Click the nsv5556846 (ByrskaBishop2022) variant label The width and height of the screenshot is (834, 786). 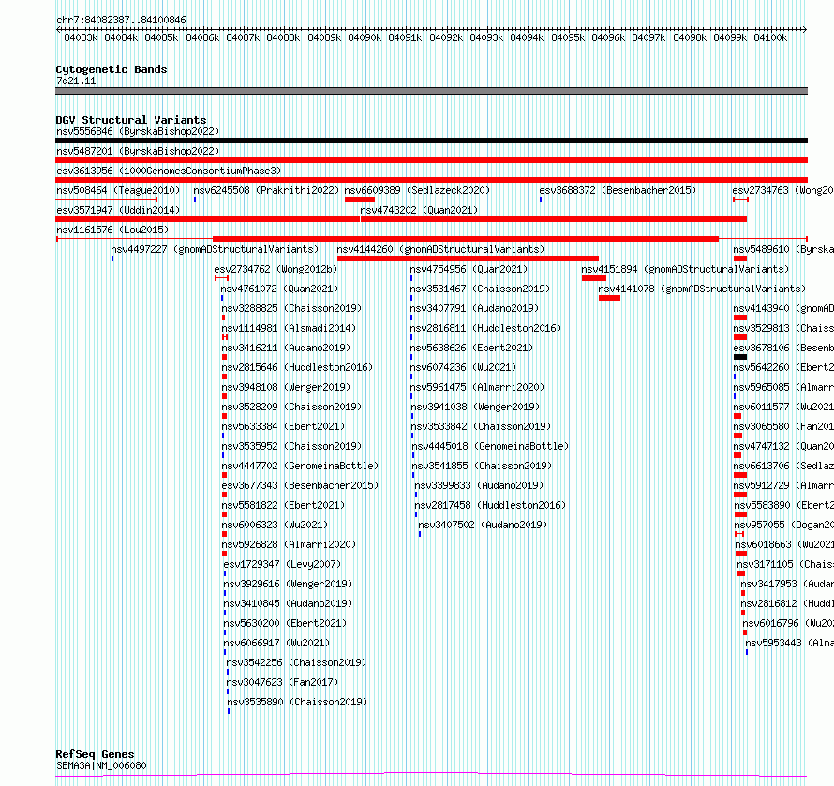coord(138,131)
